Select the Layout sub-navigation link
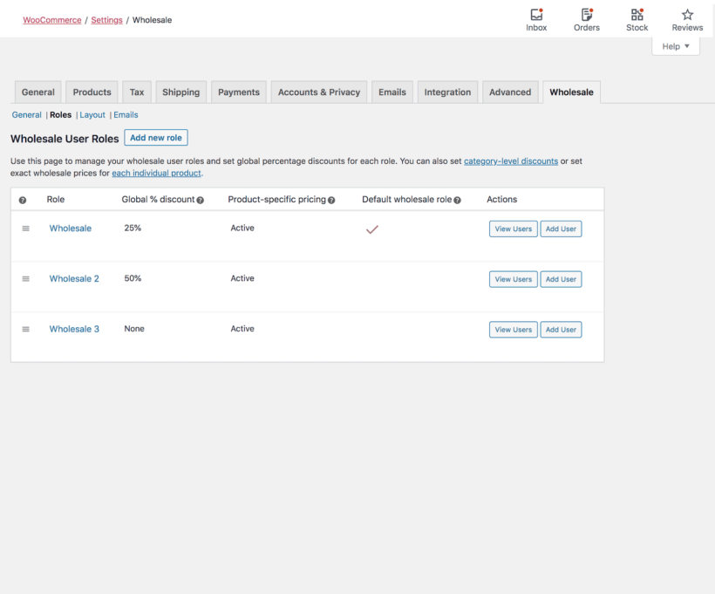This screenshot has width=715, height=594. tap(92, 114)
